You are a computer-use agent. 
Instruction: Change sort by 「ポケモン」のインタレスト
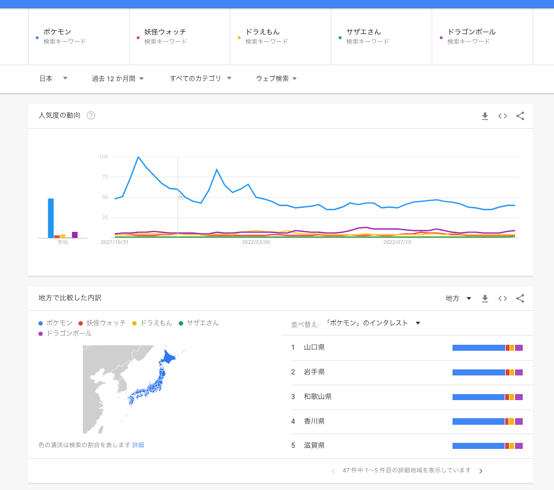372,323
